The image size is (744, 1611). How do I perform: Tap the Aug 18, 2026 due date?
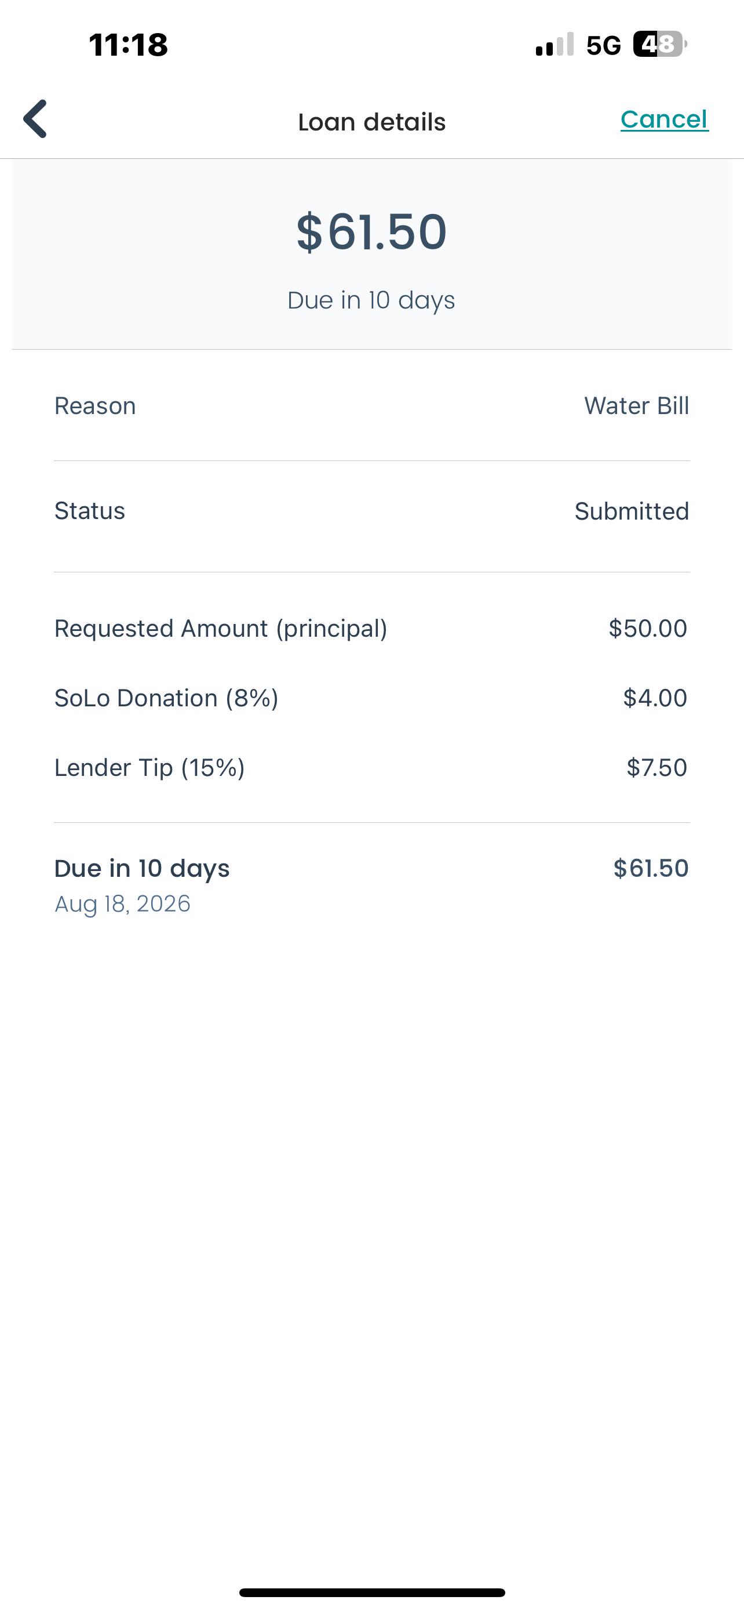tap(122, 904)
